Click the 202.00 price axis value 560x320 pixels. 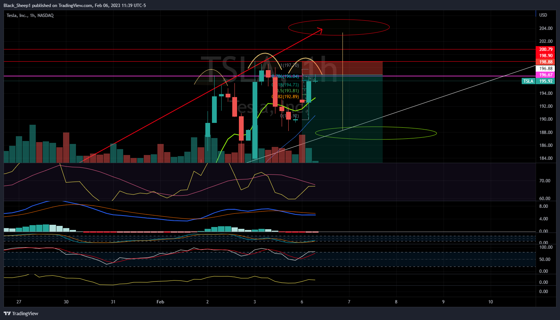click(x=546, y=41)
